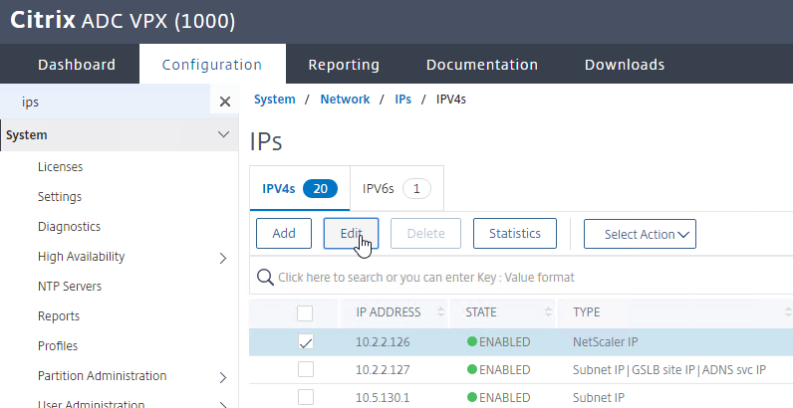This screenshot has height=408, width=793.
Task: Open Statistics for selected IP
Action: [x=515, y=233]
